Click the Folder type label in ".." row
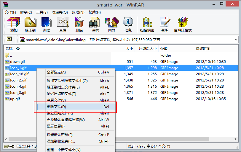 click(166, 55)
